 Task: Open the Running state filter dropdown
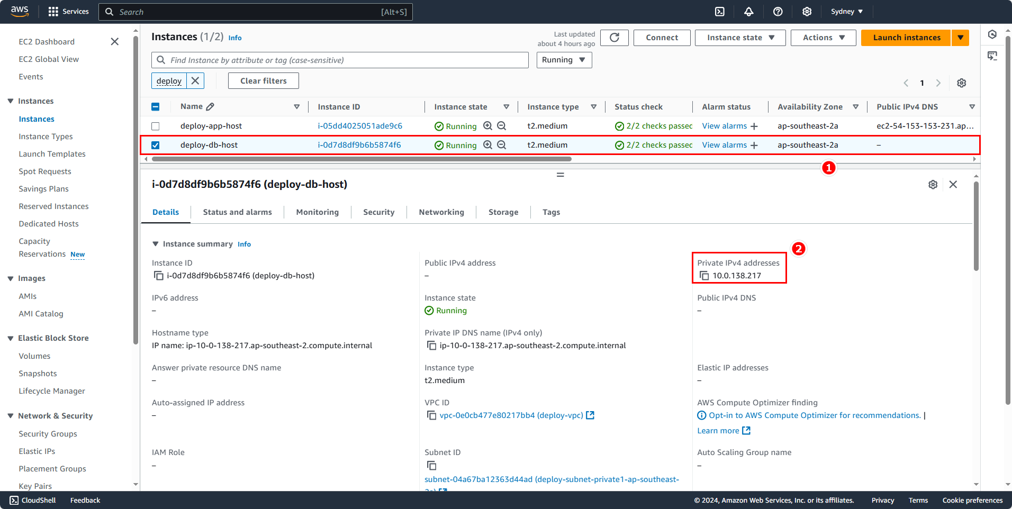click(x=564, y=60)
